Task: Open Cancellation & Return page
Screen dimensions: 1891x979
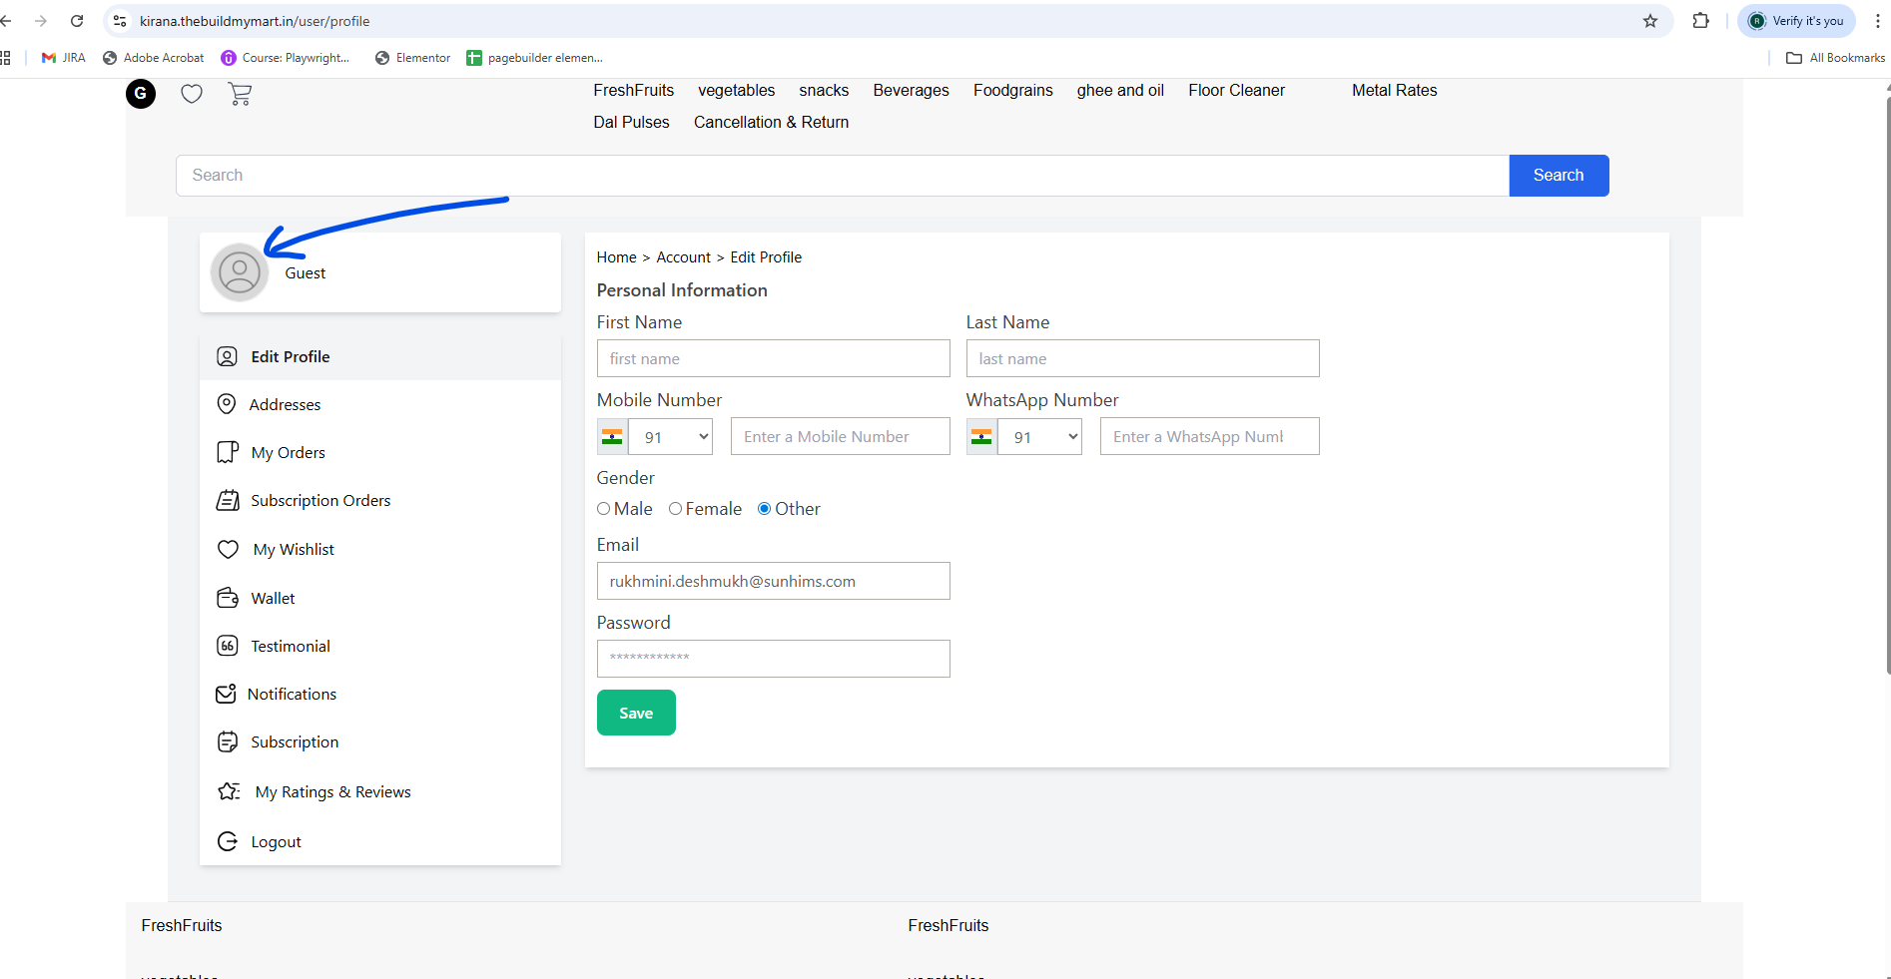Action: 772,122
